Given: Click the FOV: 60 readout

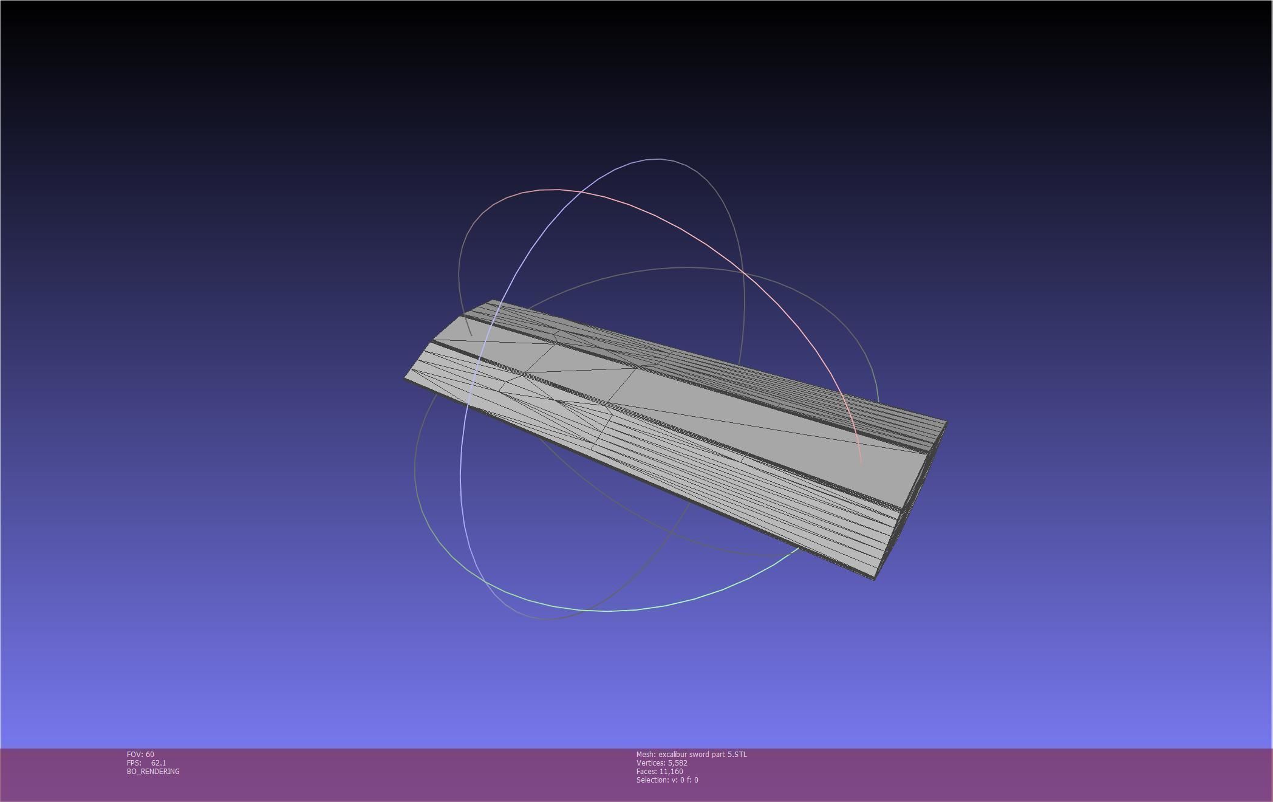Looking at the screenshot, I should (140, 754).
